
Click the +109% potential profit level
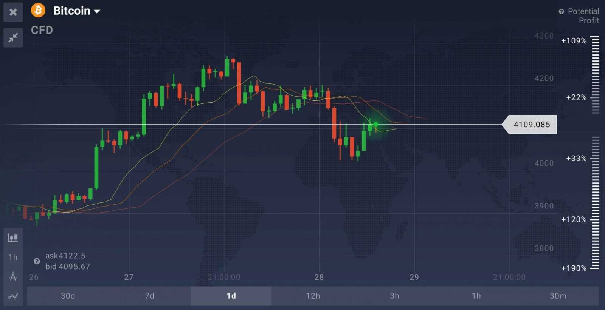pyautogui.click(x=574, y=41)
